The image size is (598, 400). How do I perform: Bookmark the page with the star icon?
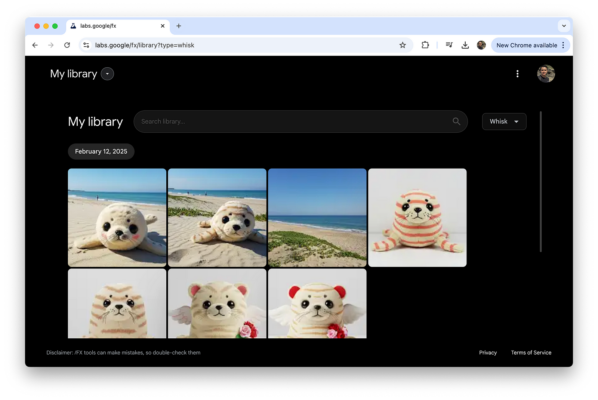(x=403, y=45)
